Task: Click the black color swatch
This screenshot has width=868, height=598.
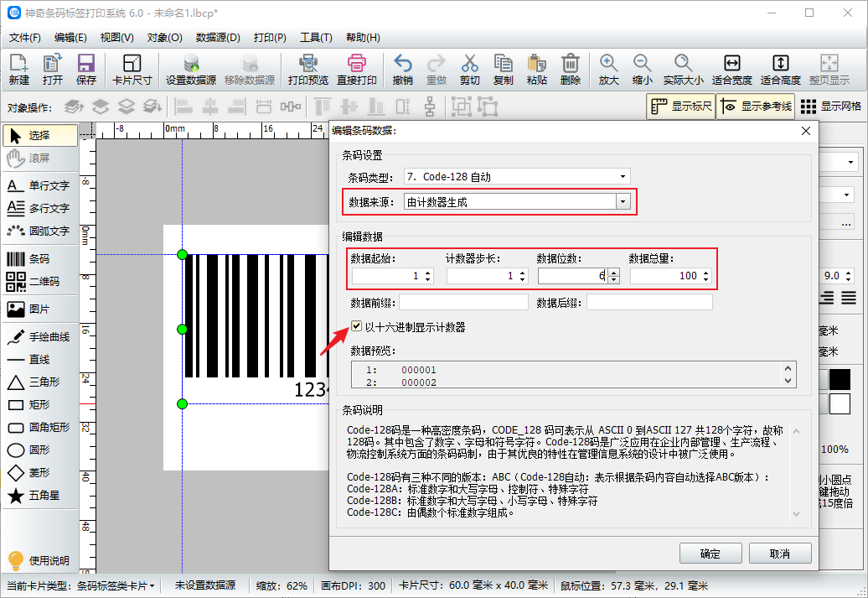Action: 840,380
